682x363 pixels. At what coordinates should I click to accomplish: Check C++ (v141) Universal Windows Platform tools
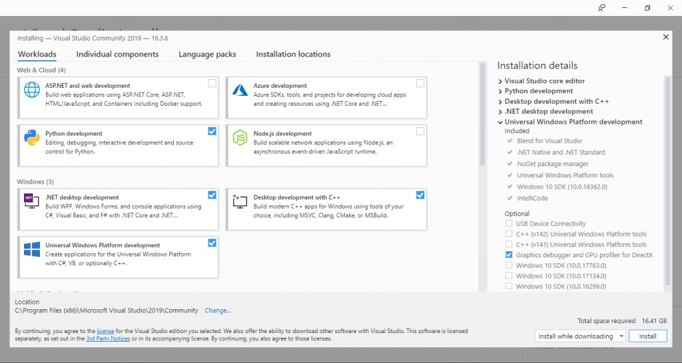point(509,245)
